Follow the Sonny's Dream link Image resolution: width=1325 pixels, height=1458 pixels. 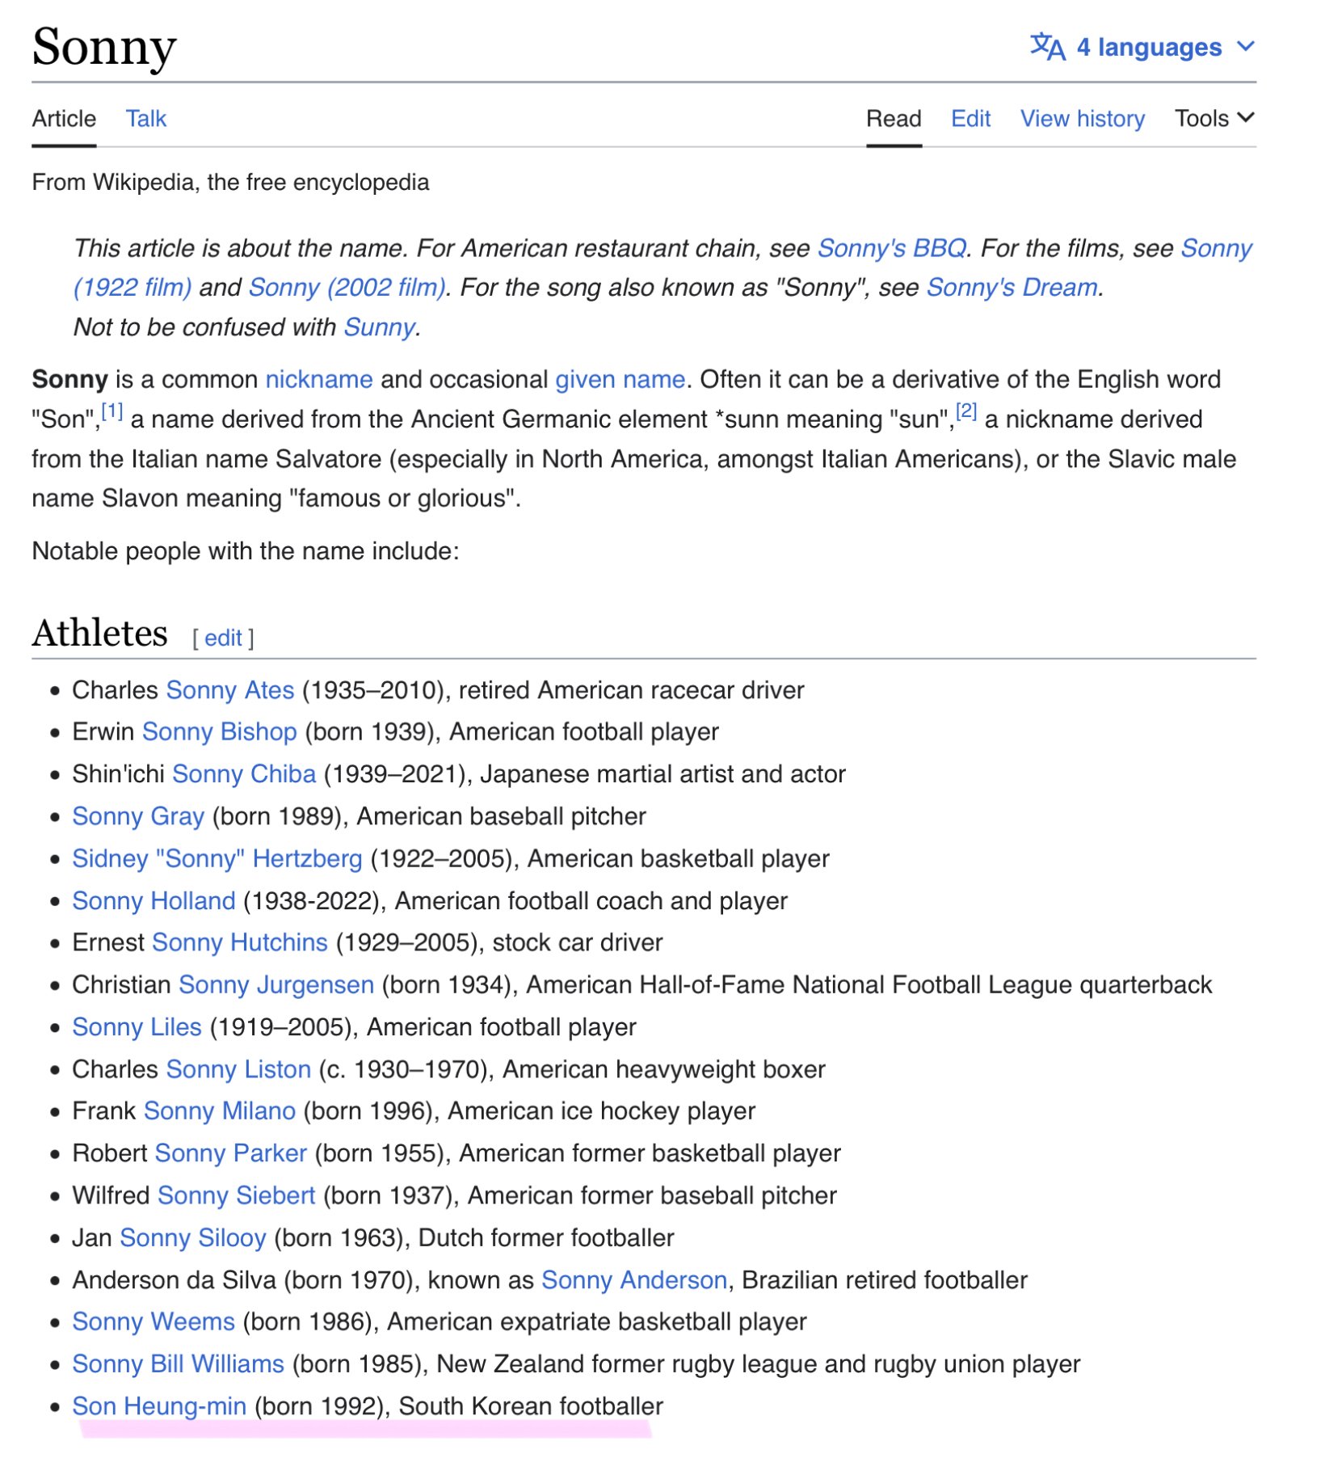click(x=1012, y=287)
